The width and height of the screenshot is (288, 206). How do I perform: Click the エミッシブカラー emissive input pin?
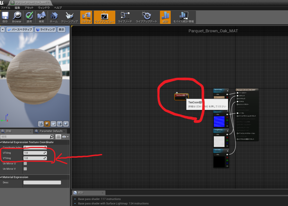(x=238, y=104)
